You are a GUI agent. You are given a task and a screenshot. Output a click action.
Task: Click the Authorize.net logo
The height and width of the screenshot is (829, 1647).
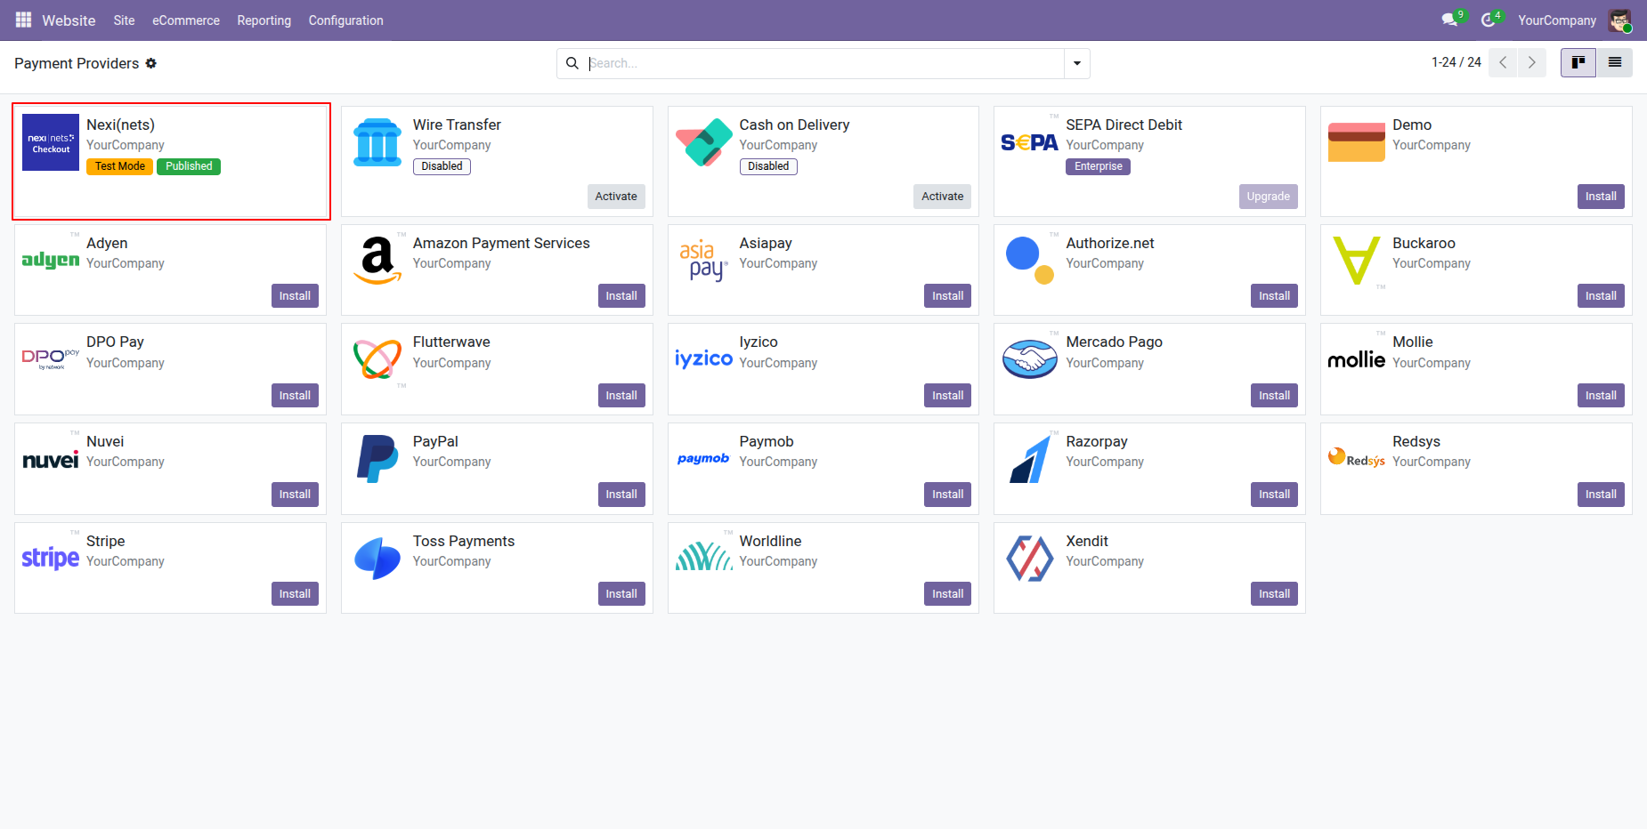pos(1029,260)
